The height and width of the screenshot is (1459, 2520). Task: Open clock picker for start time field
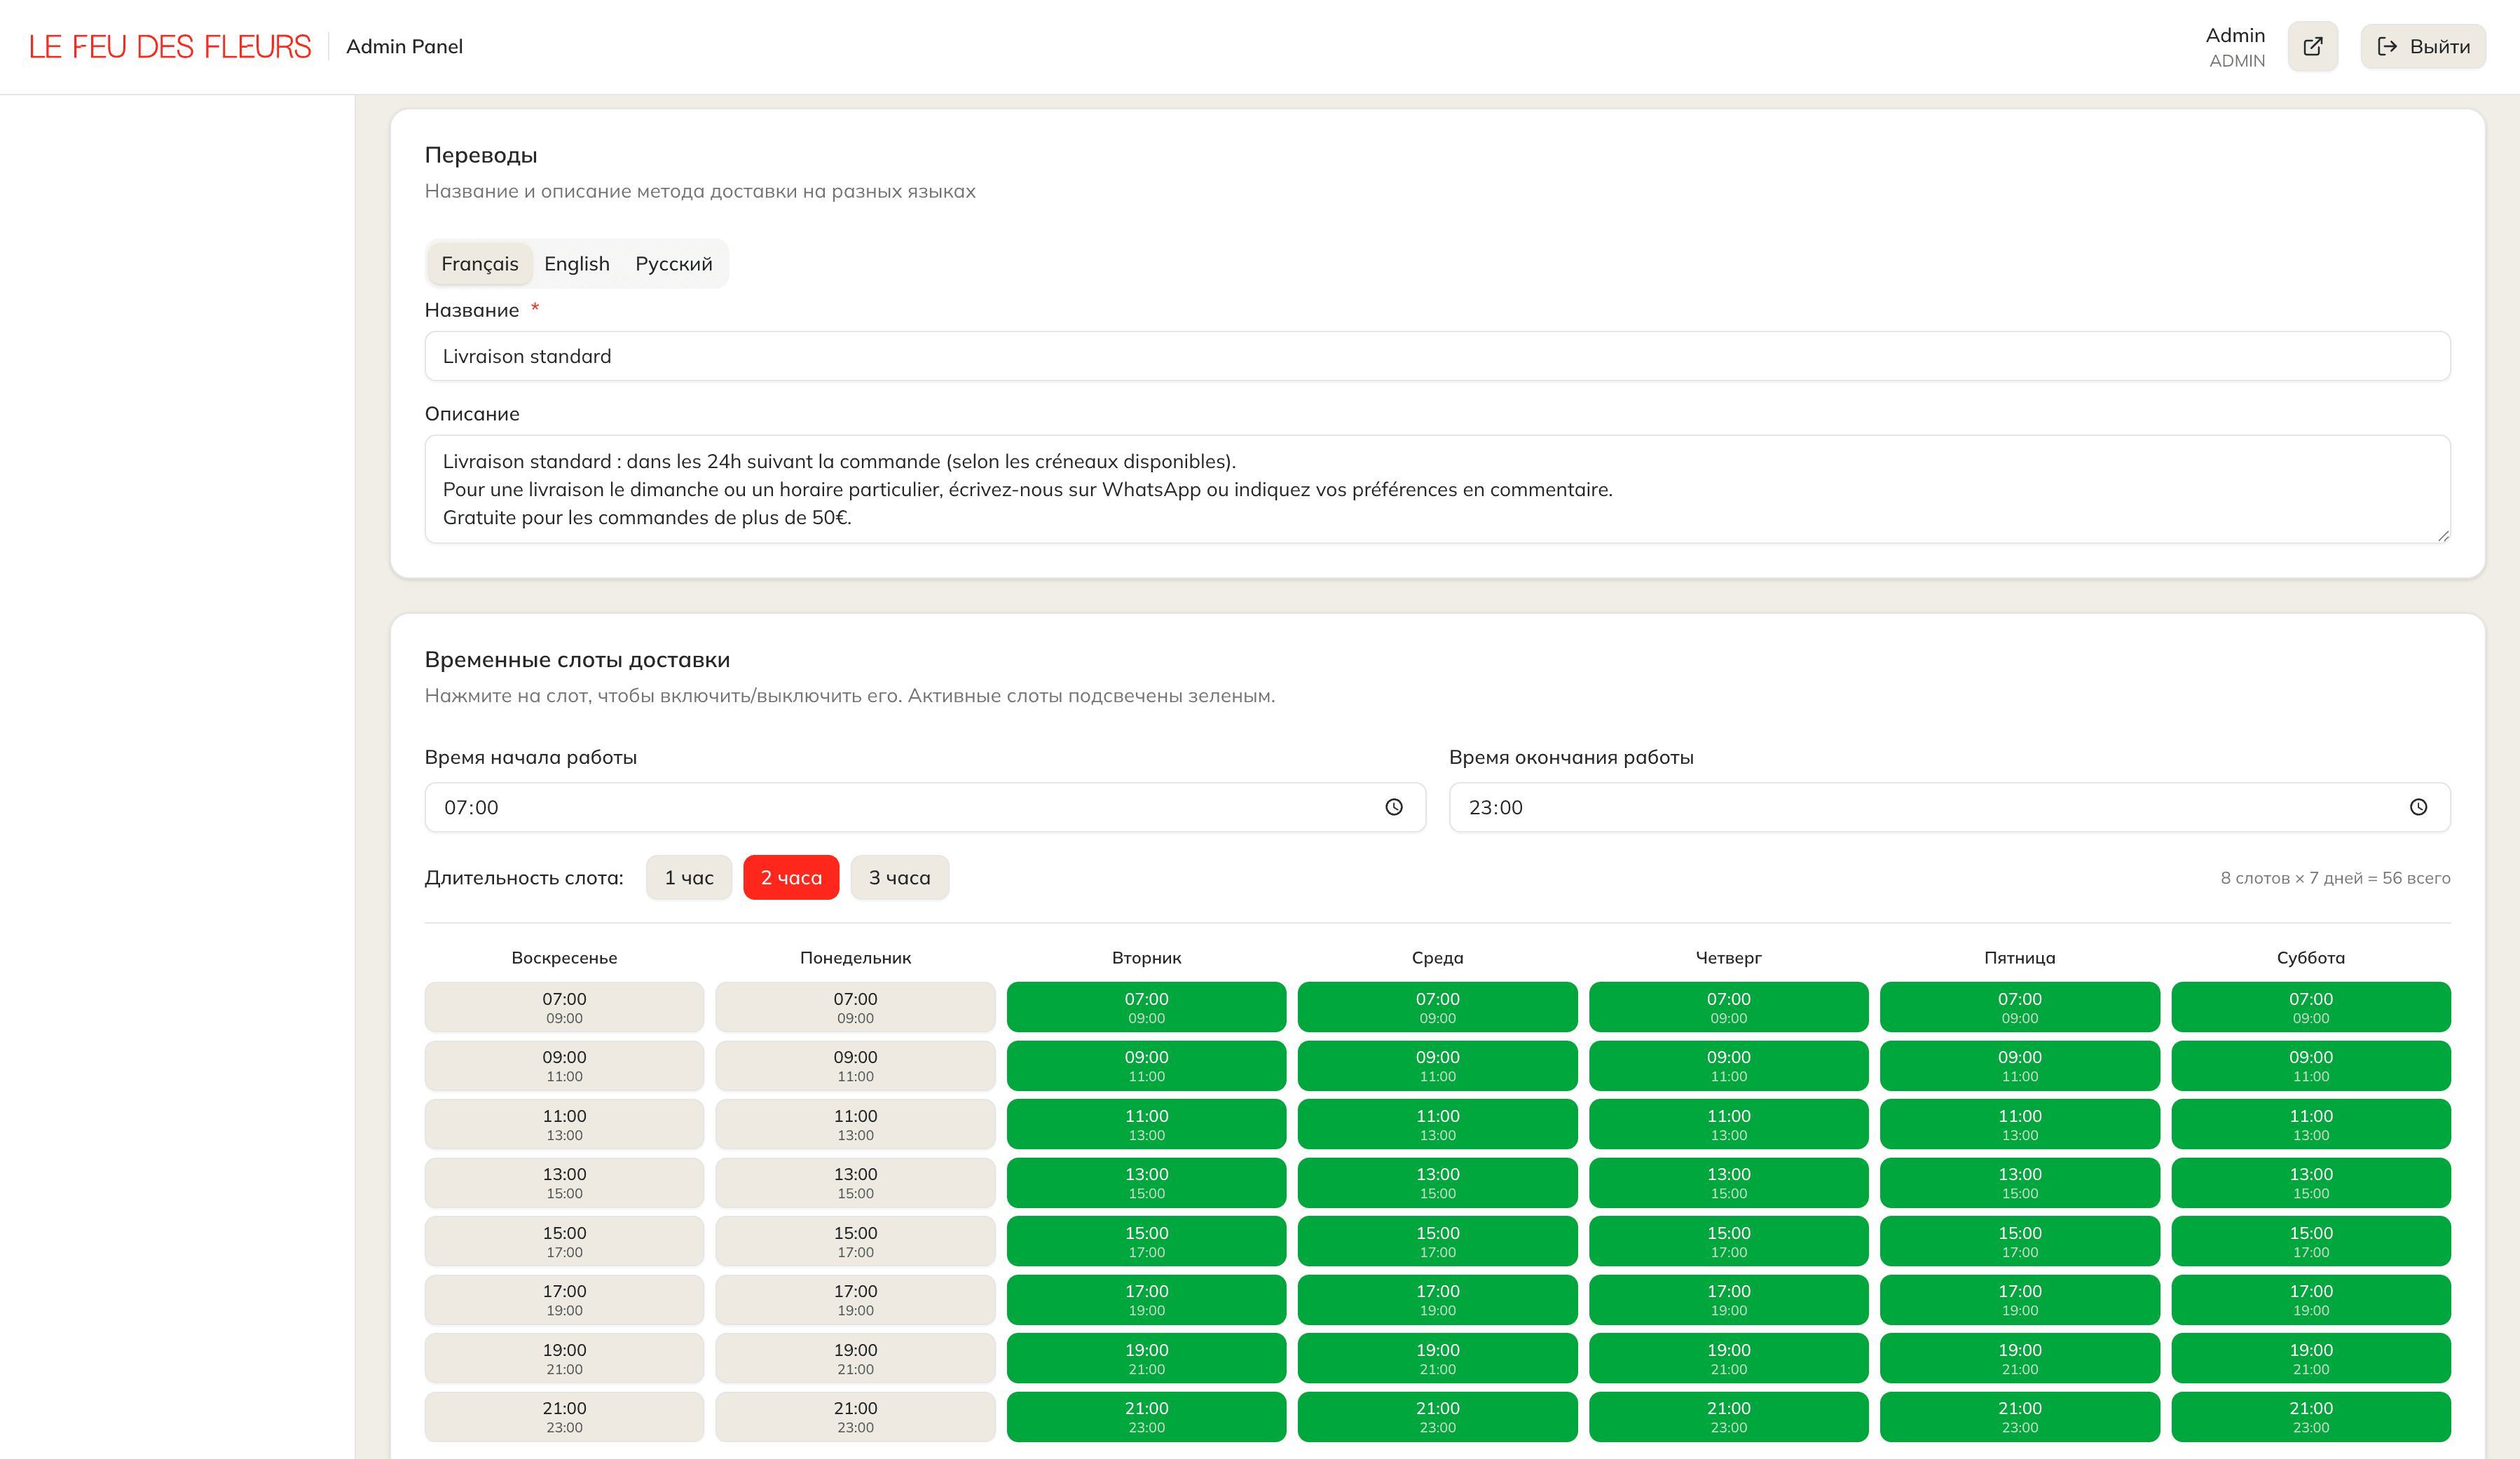coord(1393,807)
